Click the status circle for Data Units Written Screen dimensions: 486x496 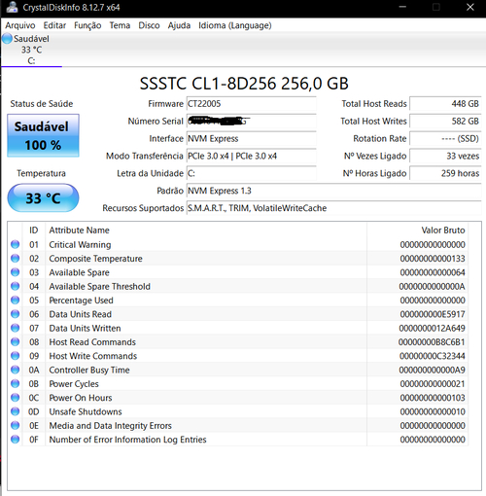click(15, 328)
